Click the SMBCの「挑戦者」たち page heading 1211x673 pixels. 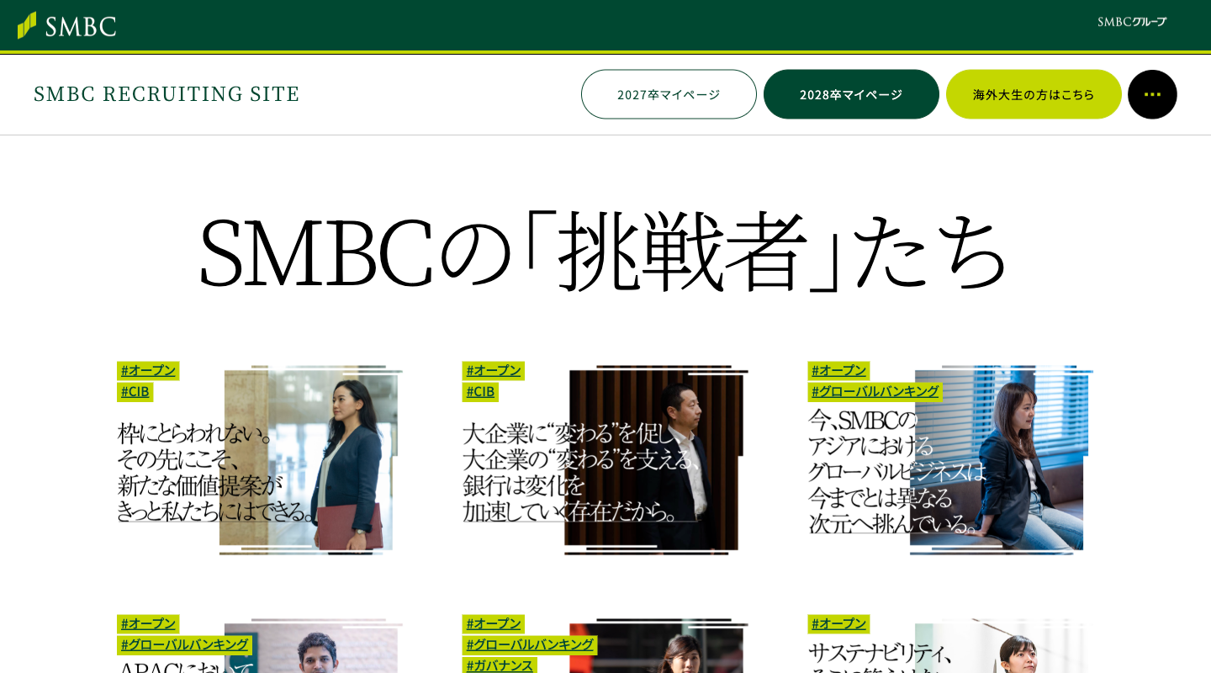coord(605,251)
